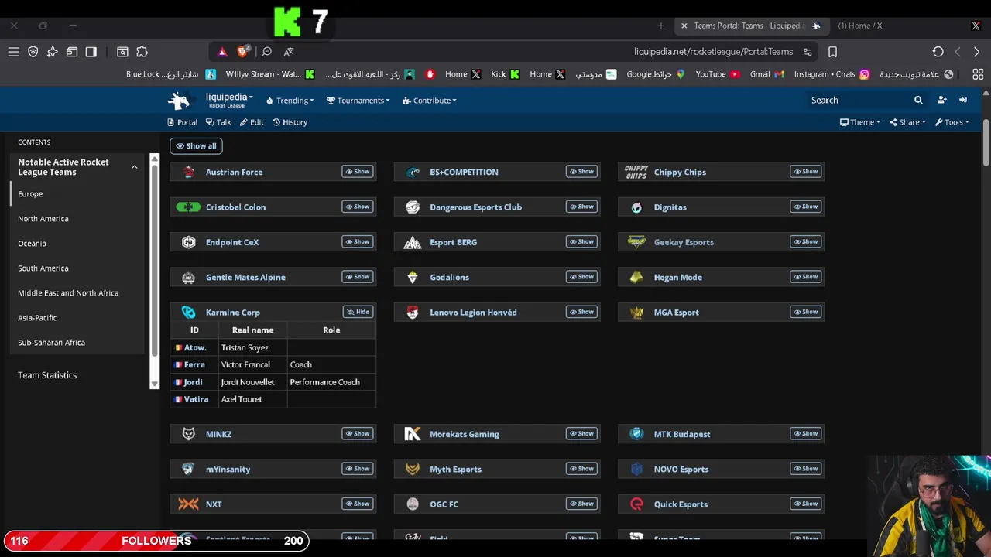The image size is (991, 557).
Task: Click the browser extensions puzzle icon
Action: [x=142, y=52]
